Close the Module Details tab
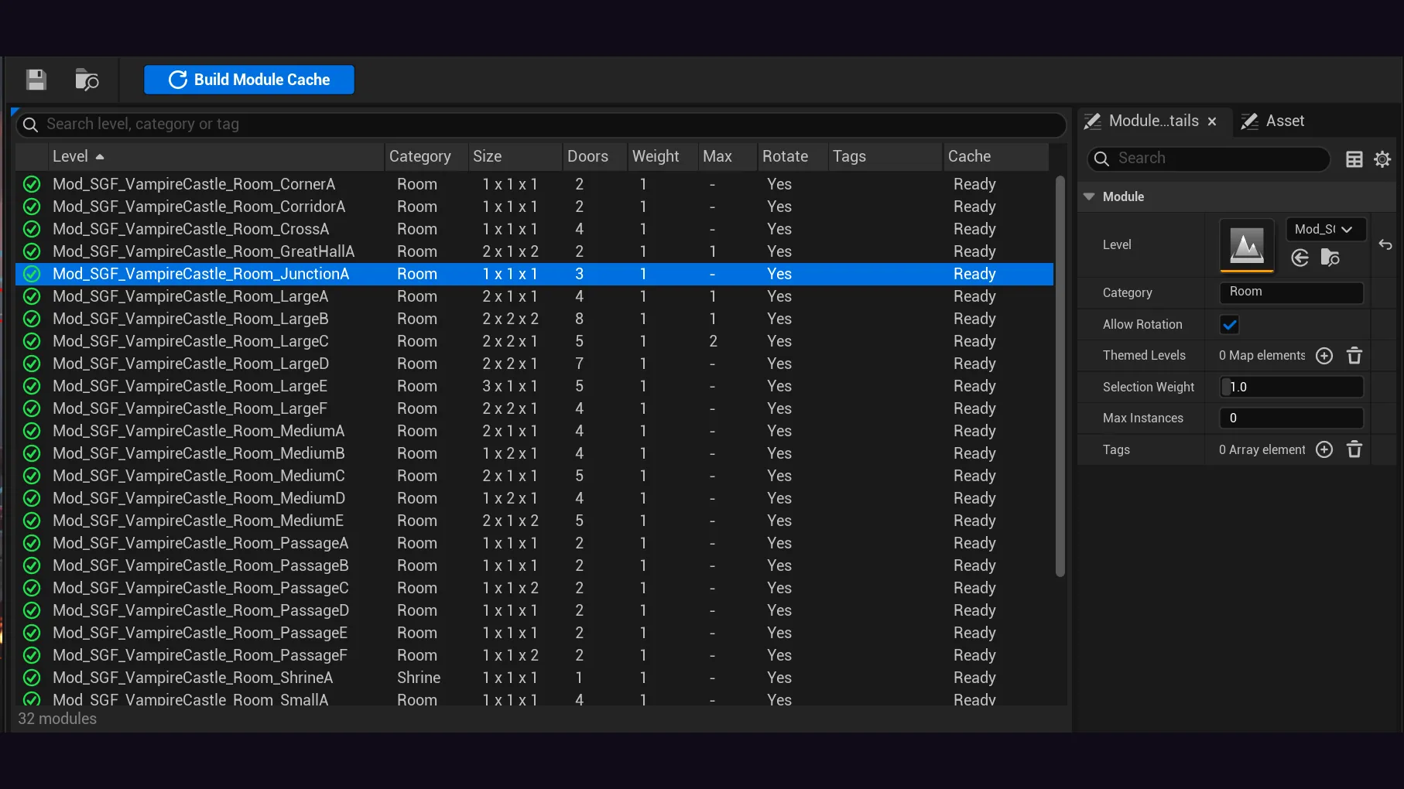 1212,121
